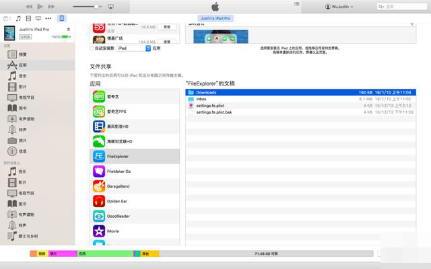Click the 安装 button for 佛基广场
This screenshot has width=431, height=269.
tap(167, 40)
